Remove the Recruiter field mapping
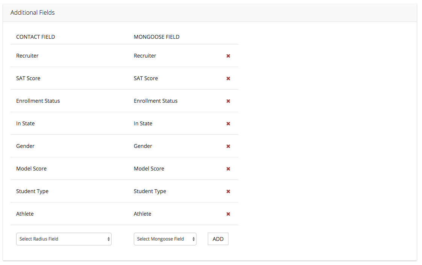The height and width of the screenshot is (265, 422). [228, 56]
